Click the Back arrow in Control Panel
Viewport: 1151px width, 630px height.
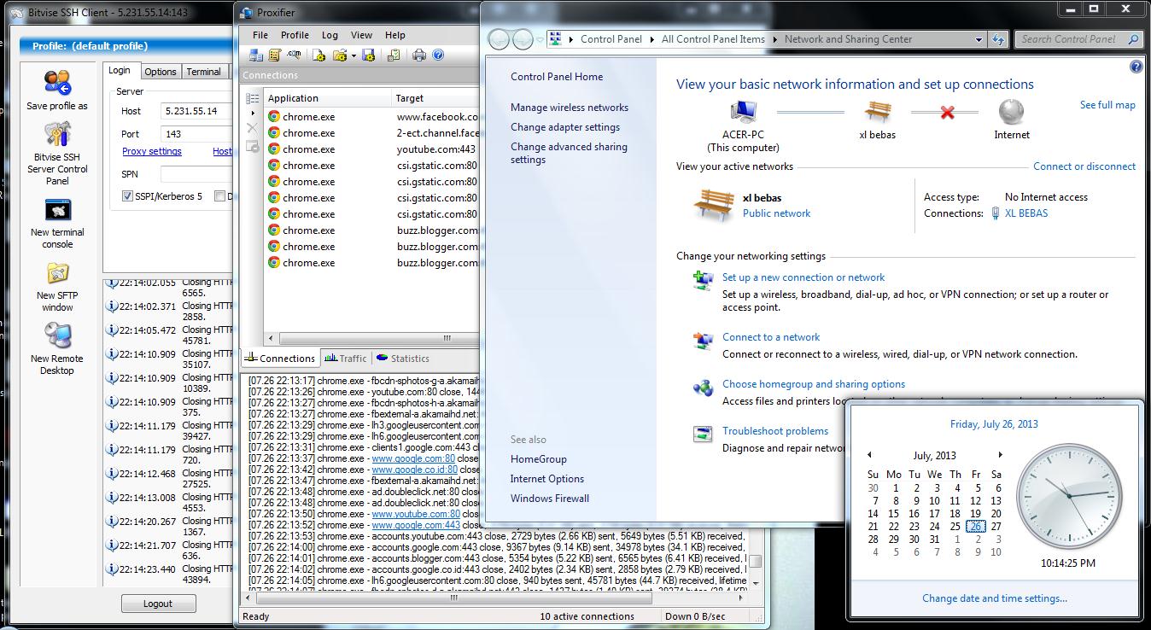[x=499, y=39]
